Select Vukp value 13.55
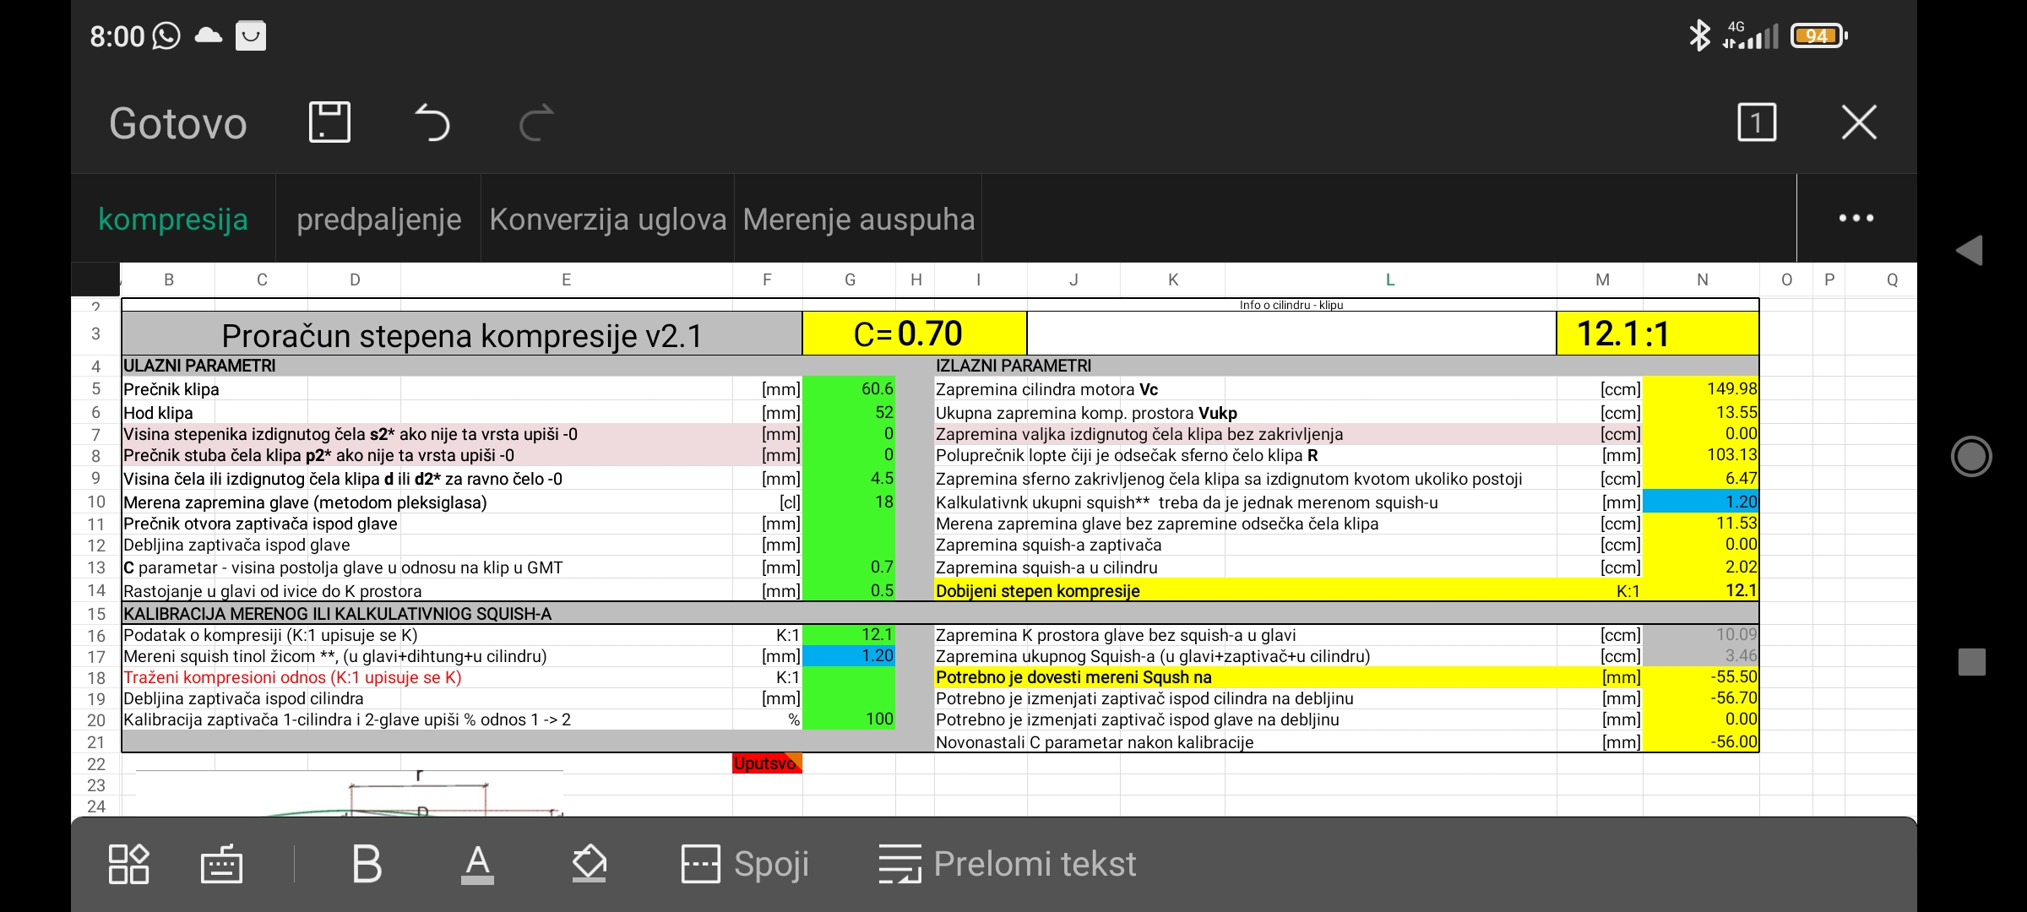This screenshot has height=912, width=2027. coord(1701,412)
